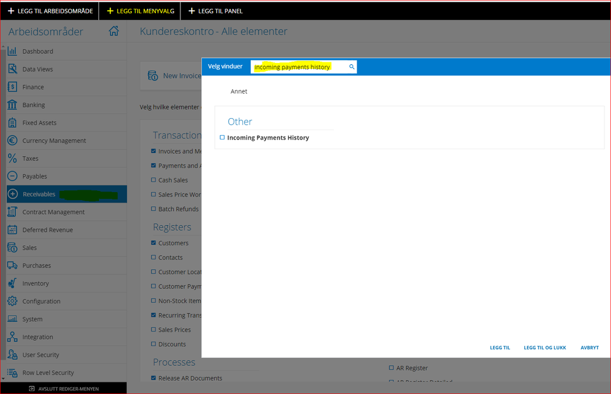Select Receivables plus-circle icon
This screenshot has height=394, width=611.
(x=13, y=194)
